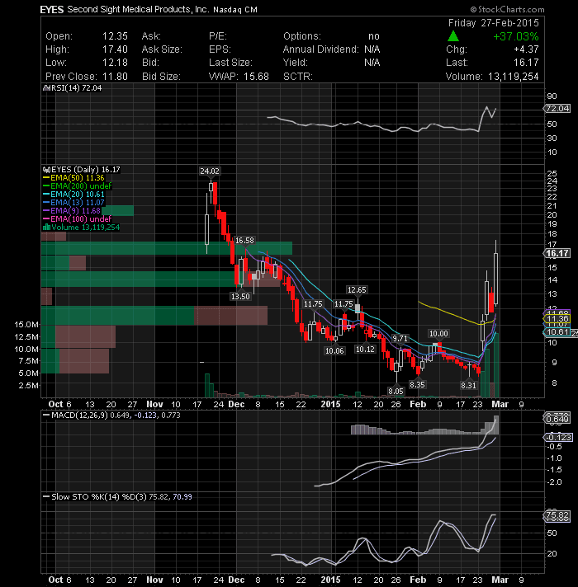Click the 10.12 low price label

click(x=365, y=350)
